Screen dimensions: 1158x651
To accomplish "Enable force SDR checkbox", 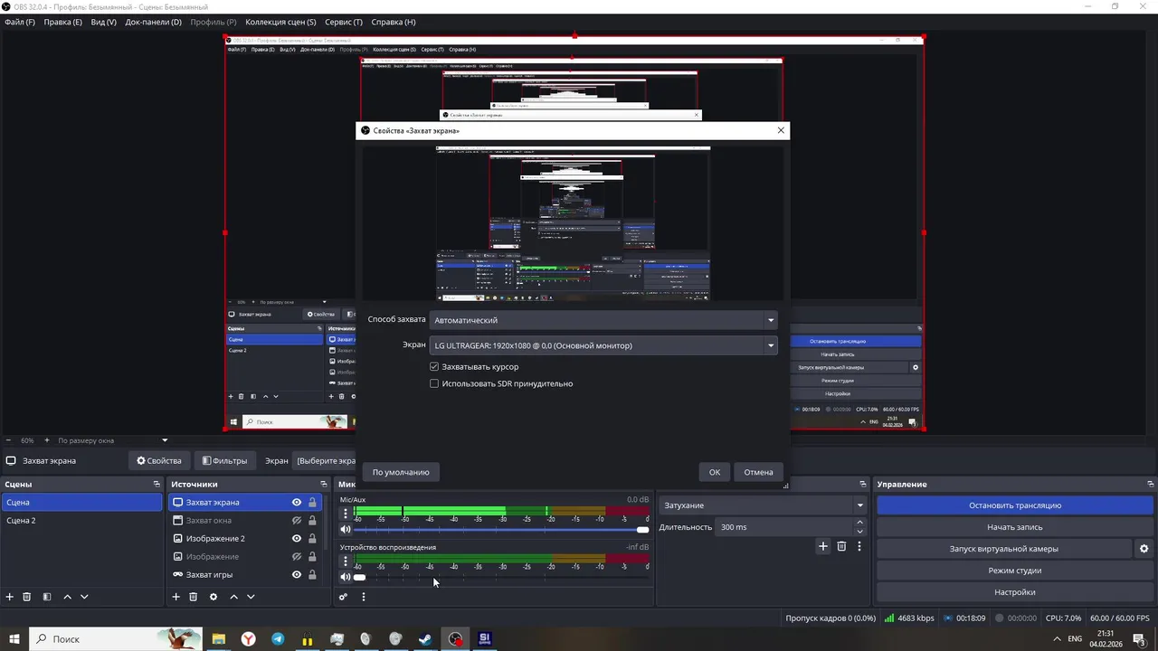I will click(x=434, y=383).
